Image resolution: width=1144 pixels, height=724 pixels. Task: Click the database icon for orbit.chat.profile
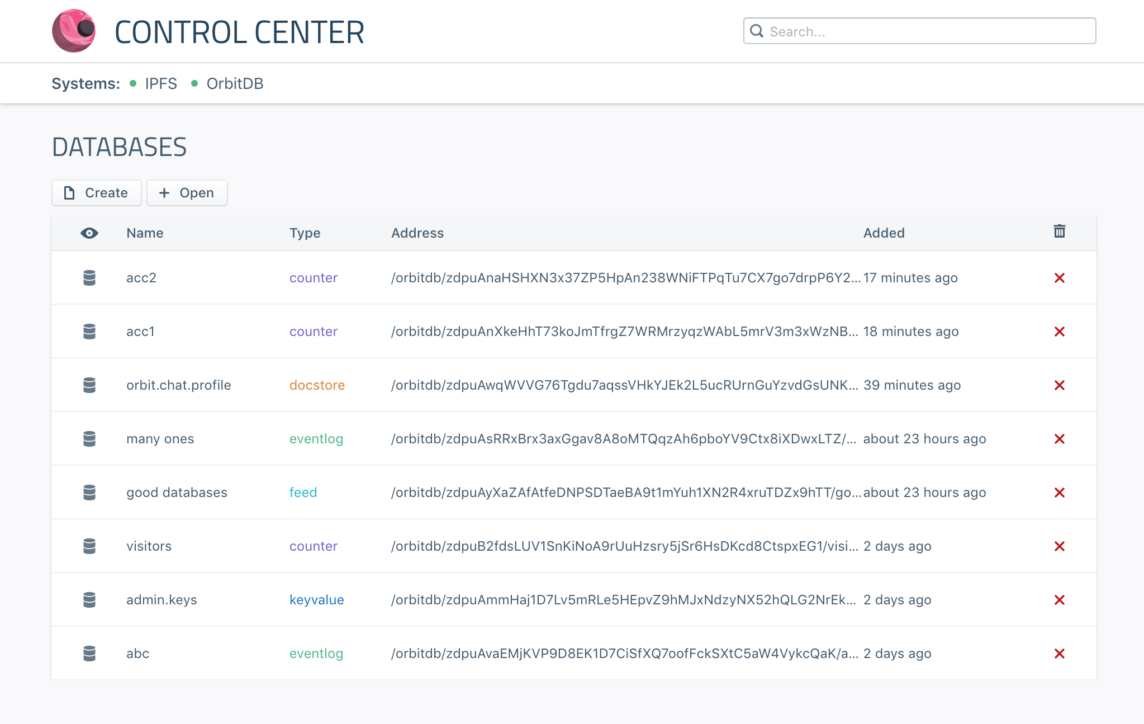(x=89, y=385)
